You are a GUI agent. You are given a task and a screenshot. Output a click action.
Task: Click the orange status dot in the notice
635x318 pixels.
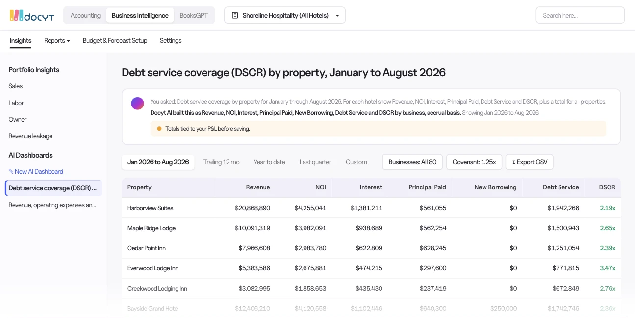(x=159, y=129)
